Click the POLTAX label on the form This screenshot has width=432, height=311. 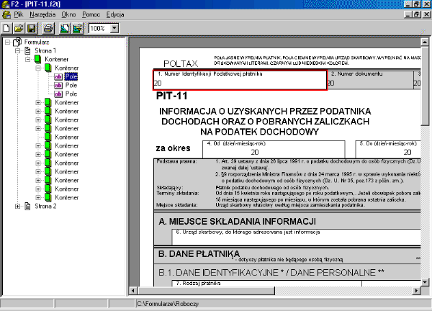point(181,63)
